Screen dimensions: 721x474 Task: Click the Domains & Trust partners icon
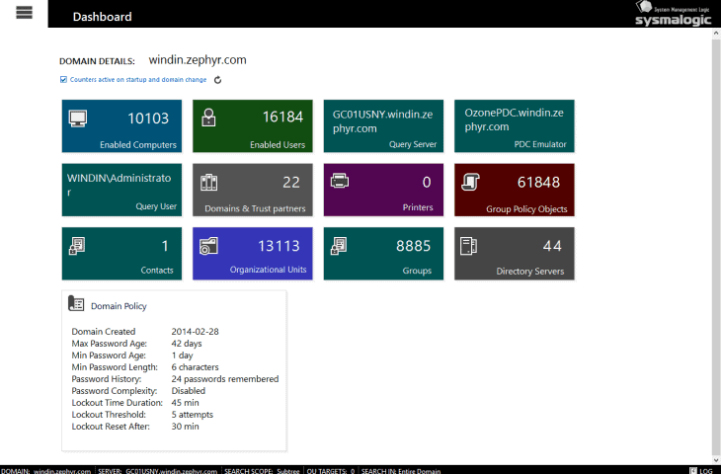(x=208, y=183)
